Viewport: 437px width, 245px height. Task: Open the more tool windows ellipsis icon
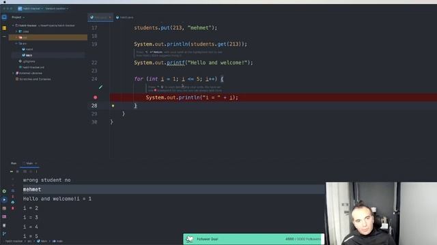[x=4, y=36]
